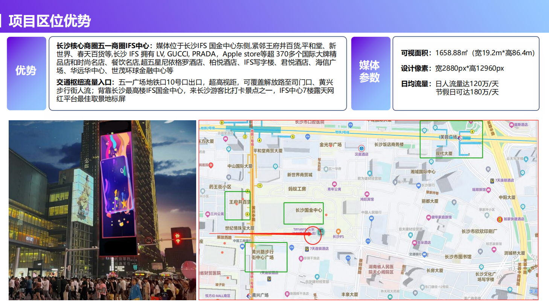The image size is (549, 307).
Task: Click the 蚂蚁工房 map label
Action: pyautogui.click(x=297, y=189)
